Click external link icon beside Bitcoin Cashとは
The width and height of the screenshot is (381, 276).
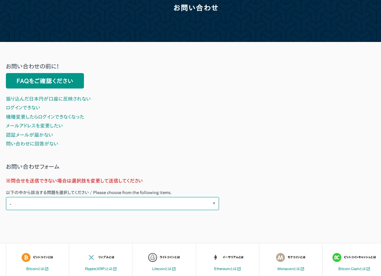click(x=368, y=269)
